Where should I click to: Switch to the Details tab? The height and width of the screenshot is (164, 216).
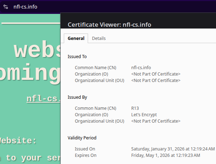[x=99, y=39]
